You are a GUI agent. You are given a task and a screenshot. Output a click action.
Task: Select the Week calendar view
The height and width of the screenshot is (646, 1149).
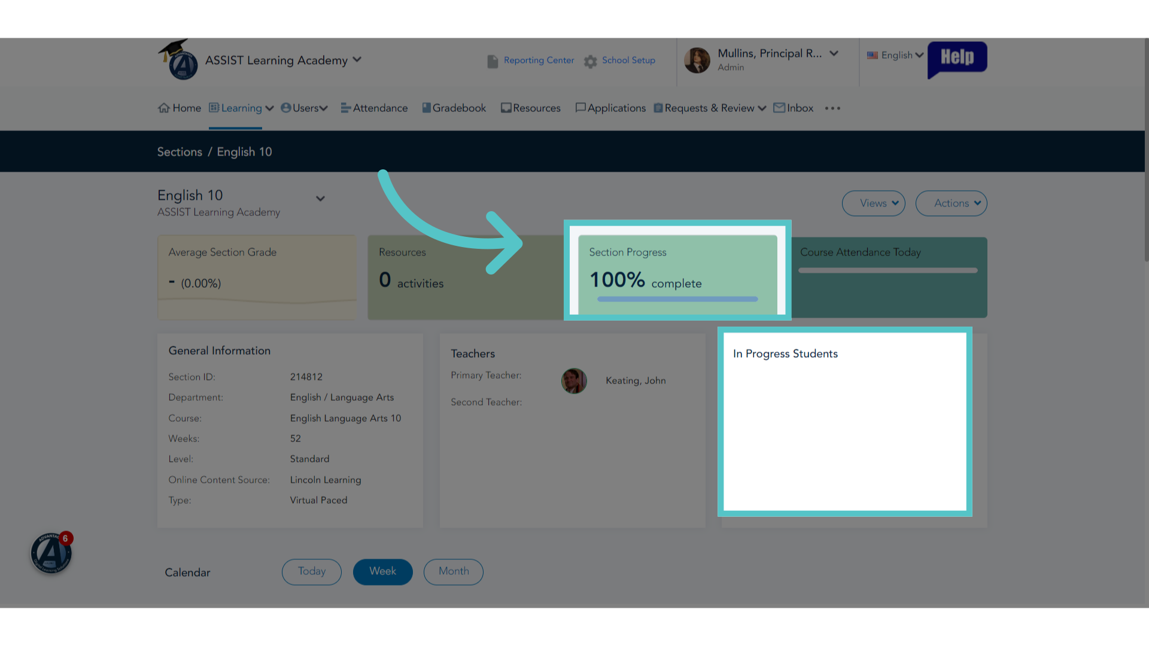point(382,572)
